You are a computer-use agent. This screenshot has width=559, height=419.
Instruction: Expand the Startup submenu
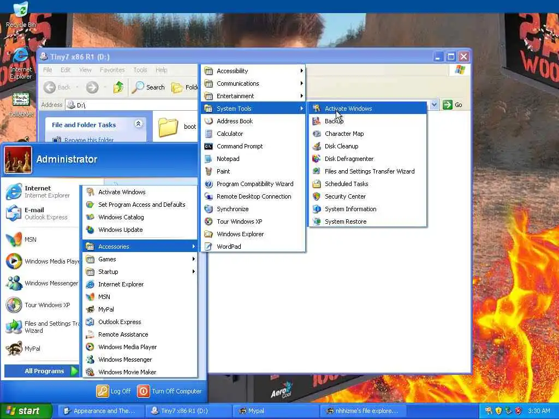click(140, 272)
